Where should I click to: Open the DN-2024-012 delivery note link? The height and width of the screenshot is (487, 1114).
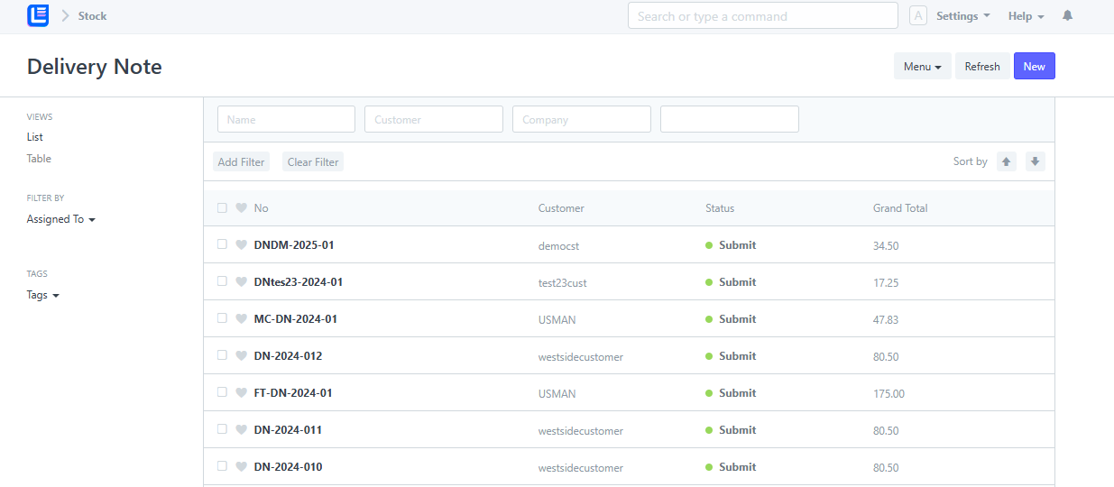pyautogui.click(x=288, y=355)
